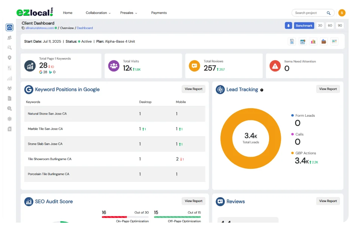Open the Dashboard breadcrumb link
352x226 pixels.
point(85,28)
